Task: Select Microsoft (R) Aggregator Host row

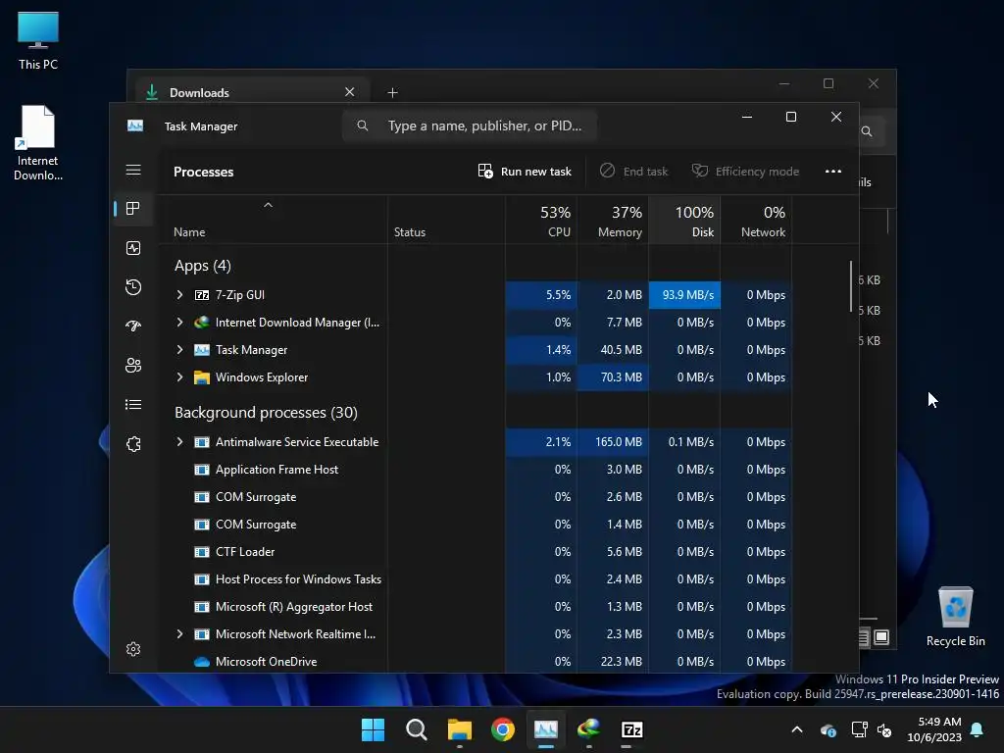Action: (x=475, y=606)
